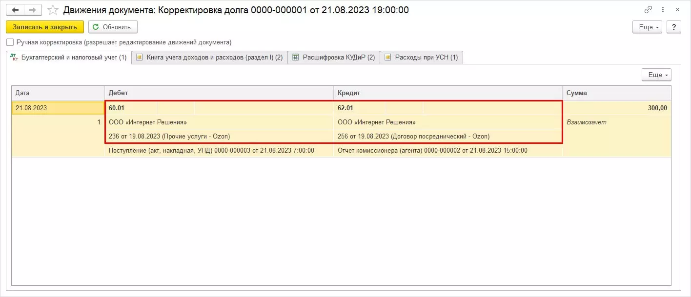691x297 pixels.
Task: Go forward with the right arrow button
Action: point(33,10)
